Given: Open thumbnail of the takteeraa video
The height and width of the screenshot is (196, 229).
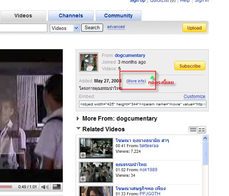Looking at the screenshot, I should (96, 148).
